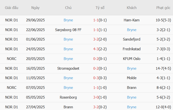Select Brann in the 27/04/2025 row
This screenshot has width=173, height=110.
coord(68,107)
